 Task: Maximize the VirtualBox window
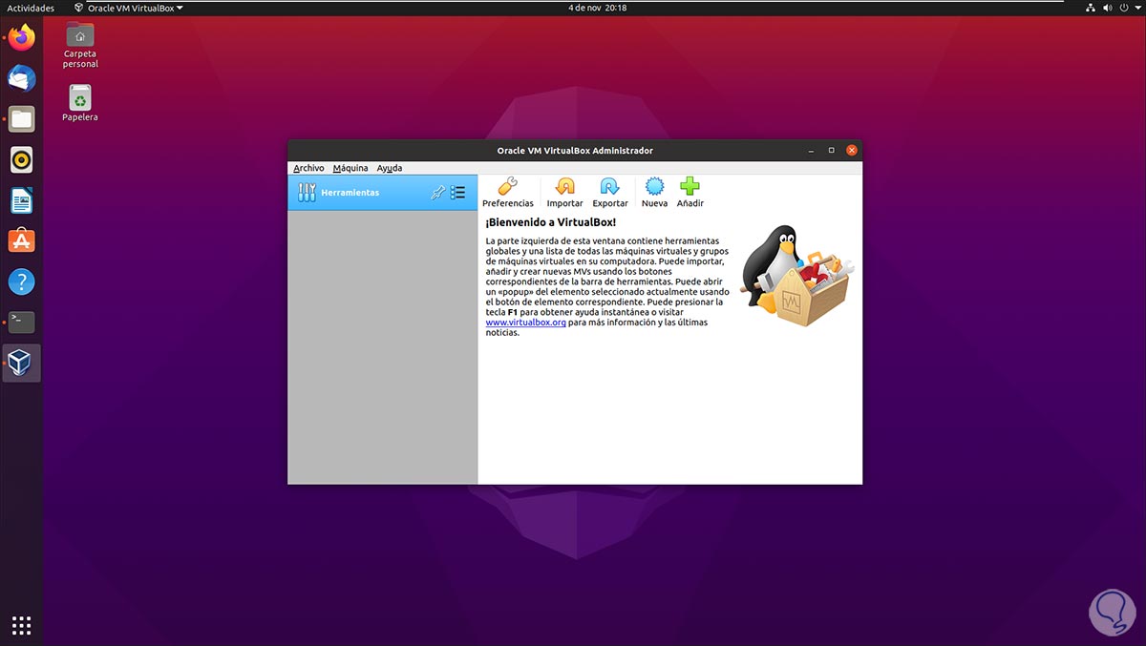tap(831, 150)
